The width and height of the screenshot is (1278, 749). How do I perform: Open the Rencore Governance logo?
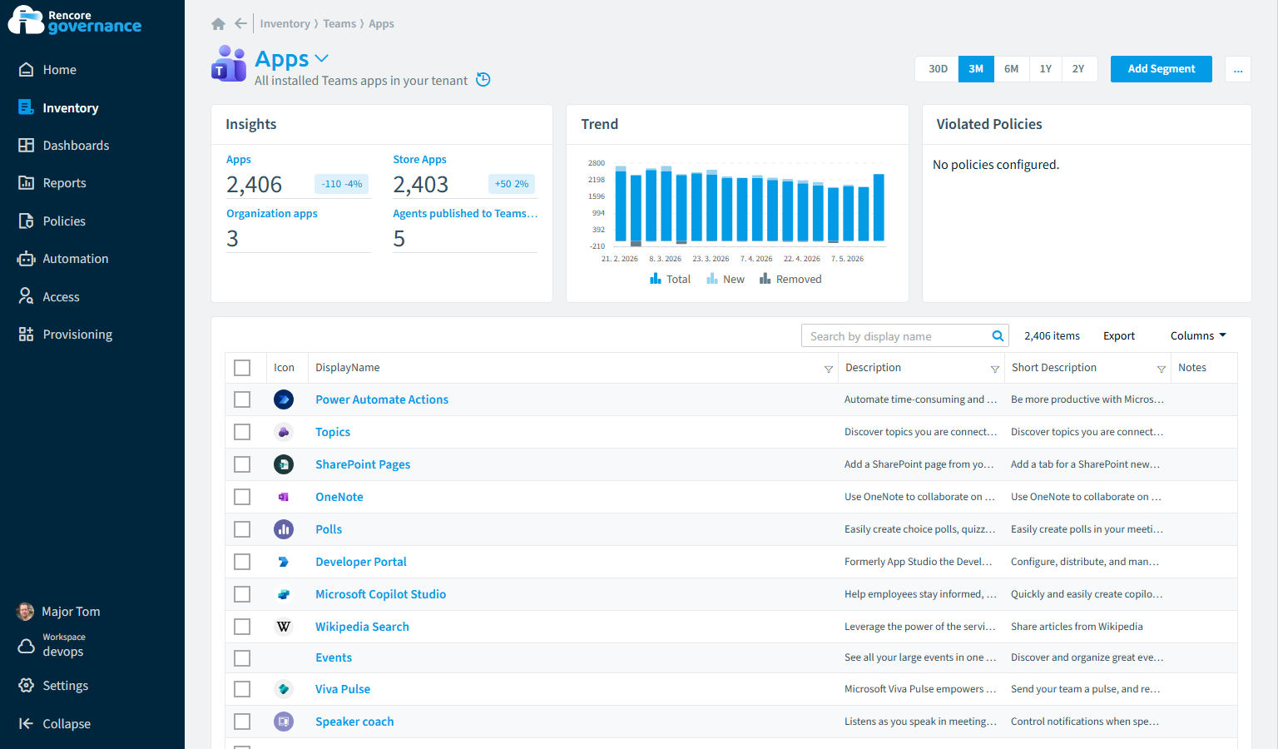tap(75, 21)
